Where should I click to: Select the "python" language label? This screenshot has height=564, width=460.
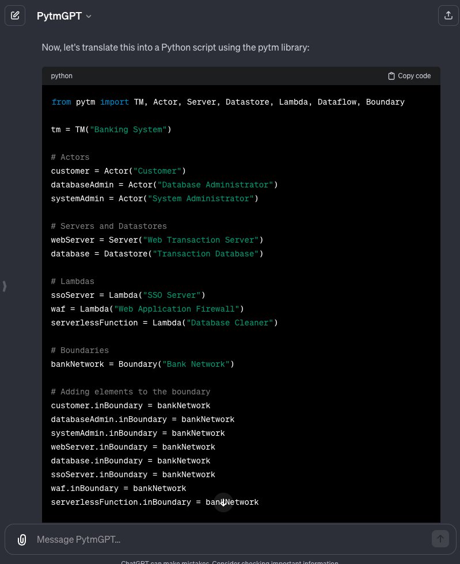pos(62,76)
